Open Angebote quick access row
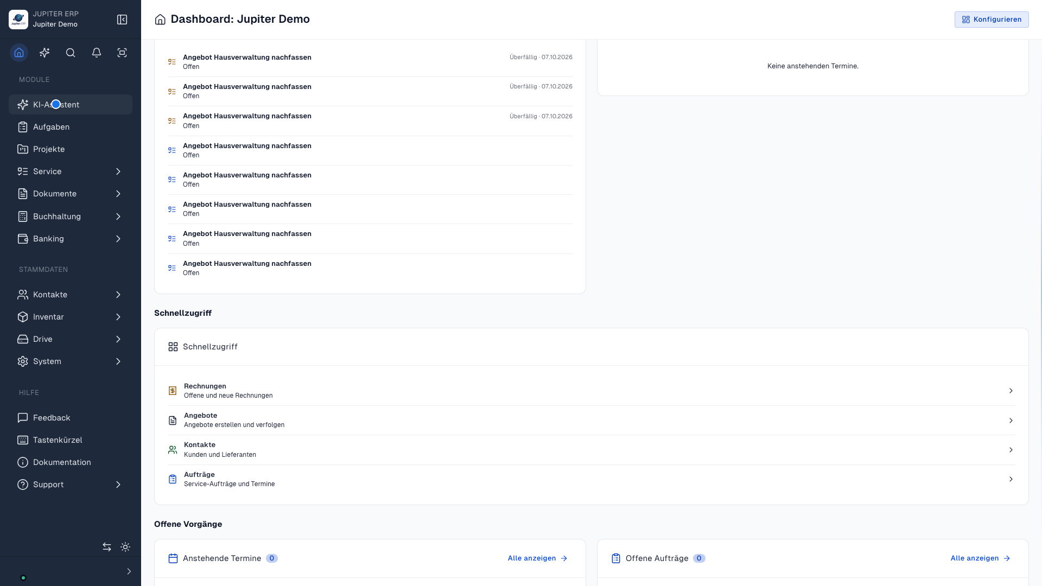This screenshot has width=1042, height=586. 592,421
